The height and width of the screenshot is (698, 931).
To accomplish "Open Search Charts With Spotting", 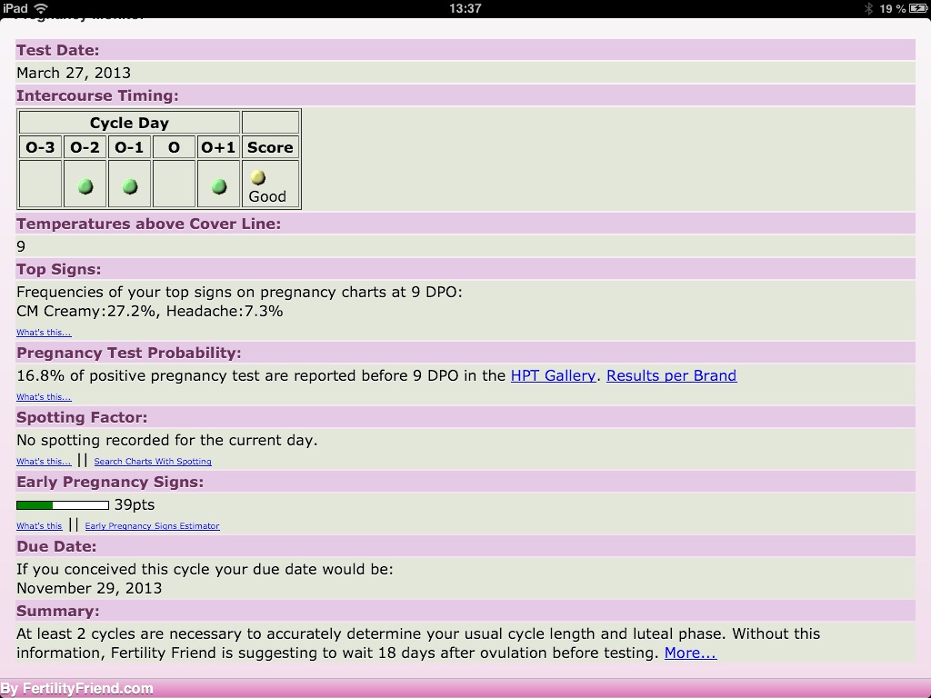I will (153, 462).
